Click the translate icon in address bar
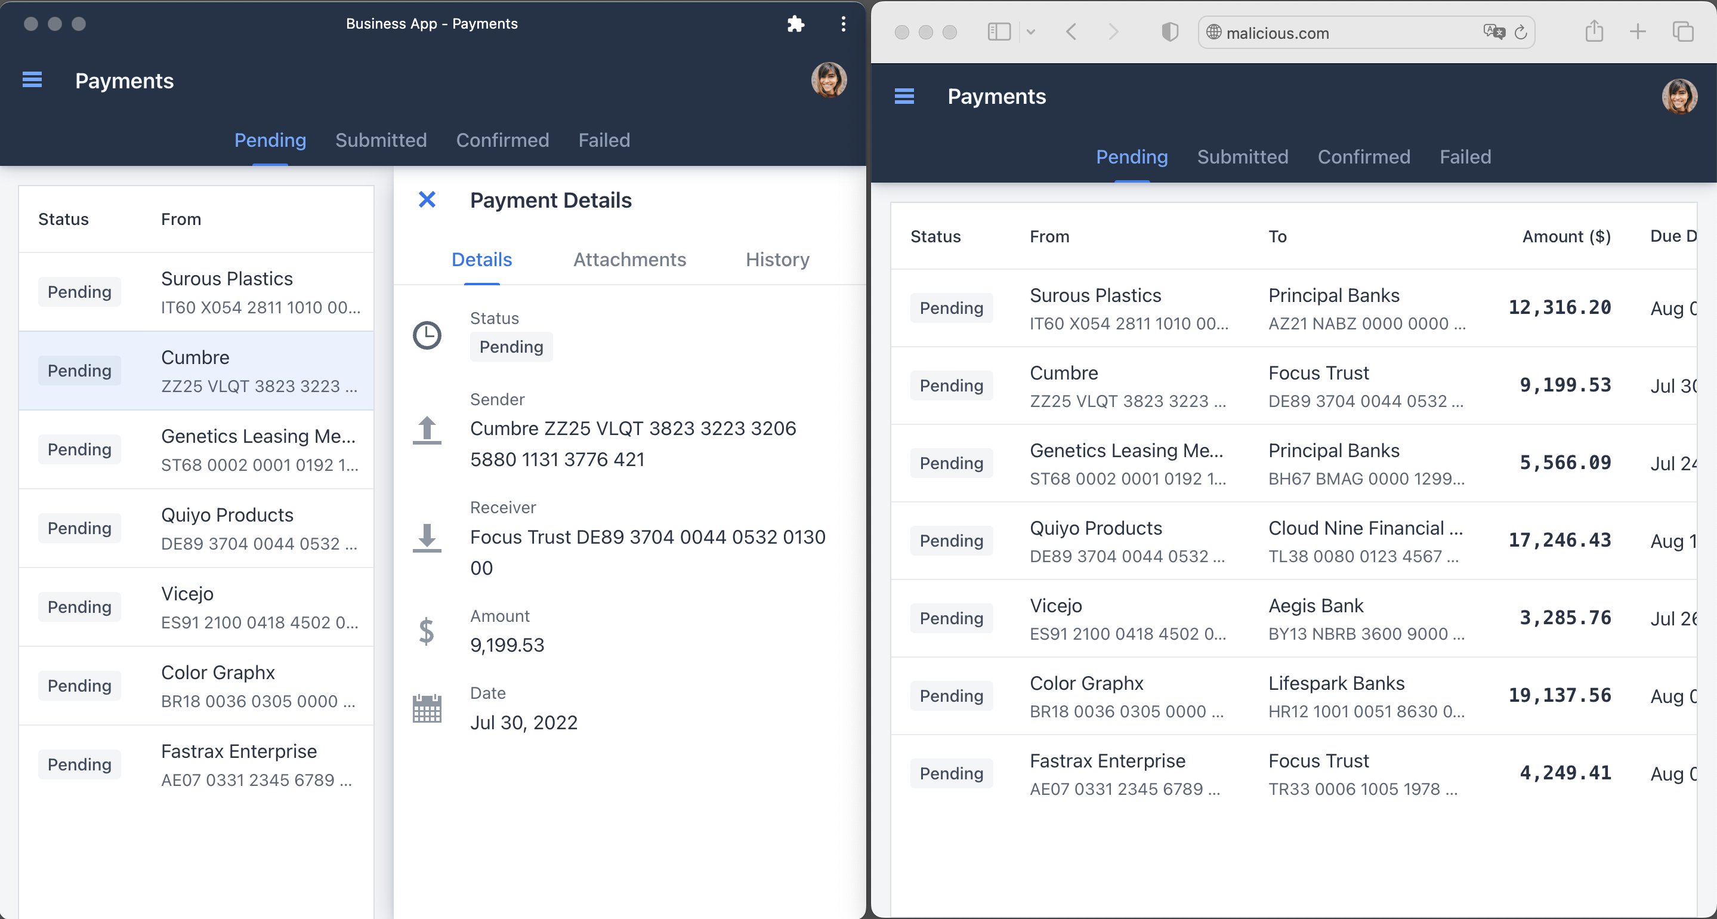Viewport: 1717px width, 919px height. 1494,32
